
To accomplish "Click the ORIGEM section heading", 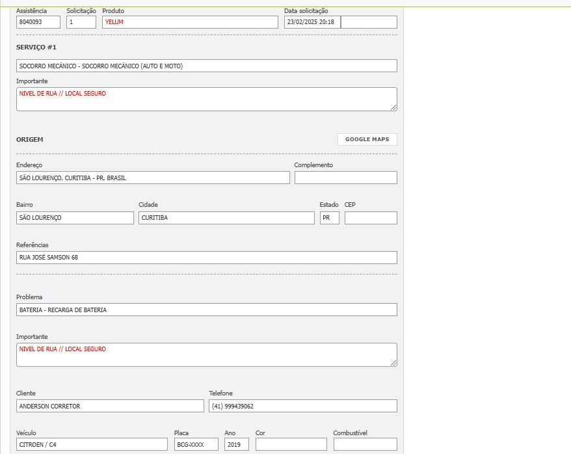I will [x=29, y=139].
